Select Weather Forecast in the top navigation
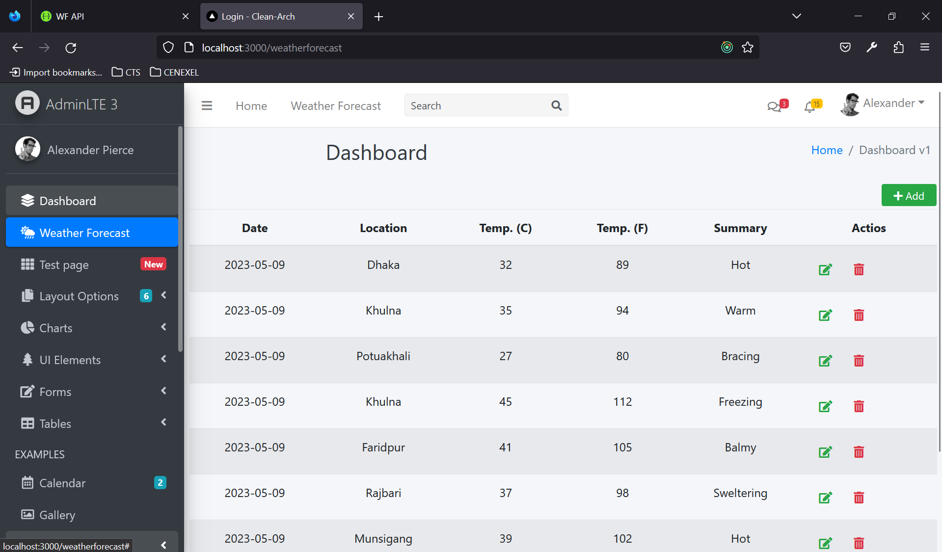This screenshot has height=552, width=942. pos(335,105)
